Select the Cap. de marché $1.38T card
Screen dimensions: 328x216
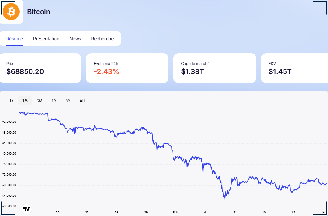pos(214,68)
